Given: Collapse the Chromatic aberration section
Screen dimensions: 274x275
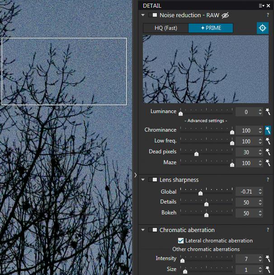Looking at the screenshot, I should 143,230.
